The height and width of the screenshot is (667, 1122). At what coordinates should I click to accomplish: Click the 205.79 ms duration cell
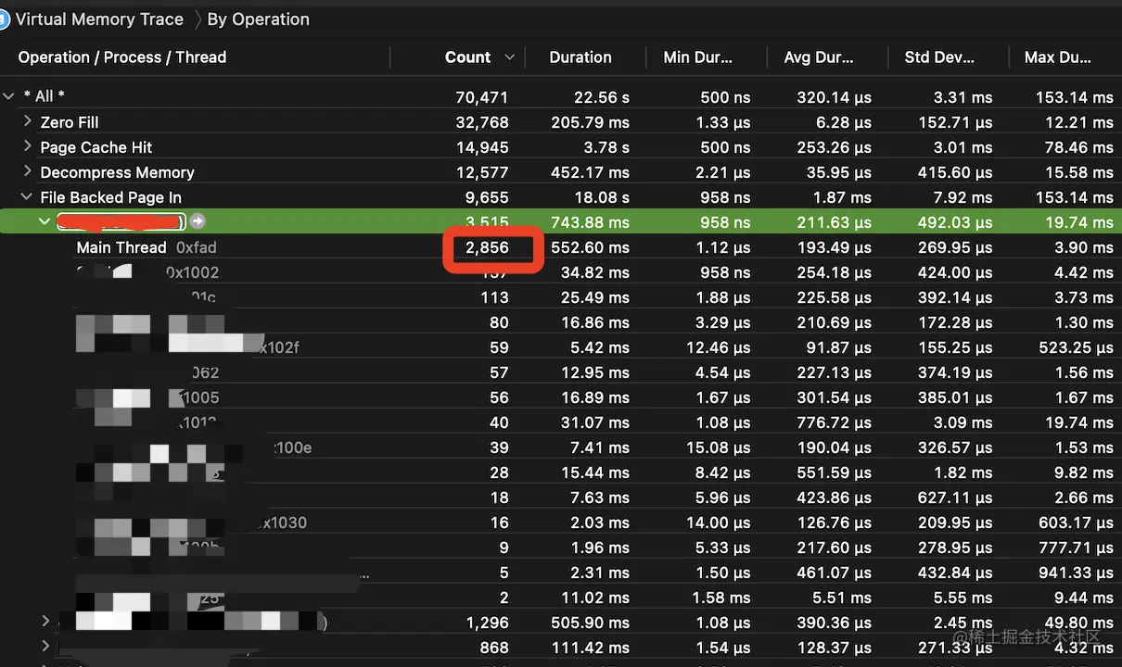point(590,122)
